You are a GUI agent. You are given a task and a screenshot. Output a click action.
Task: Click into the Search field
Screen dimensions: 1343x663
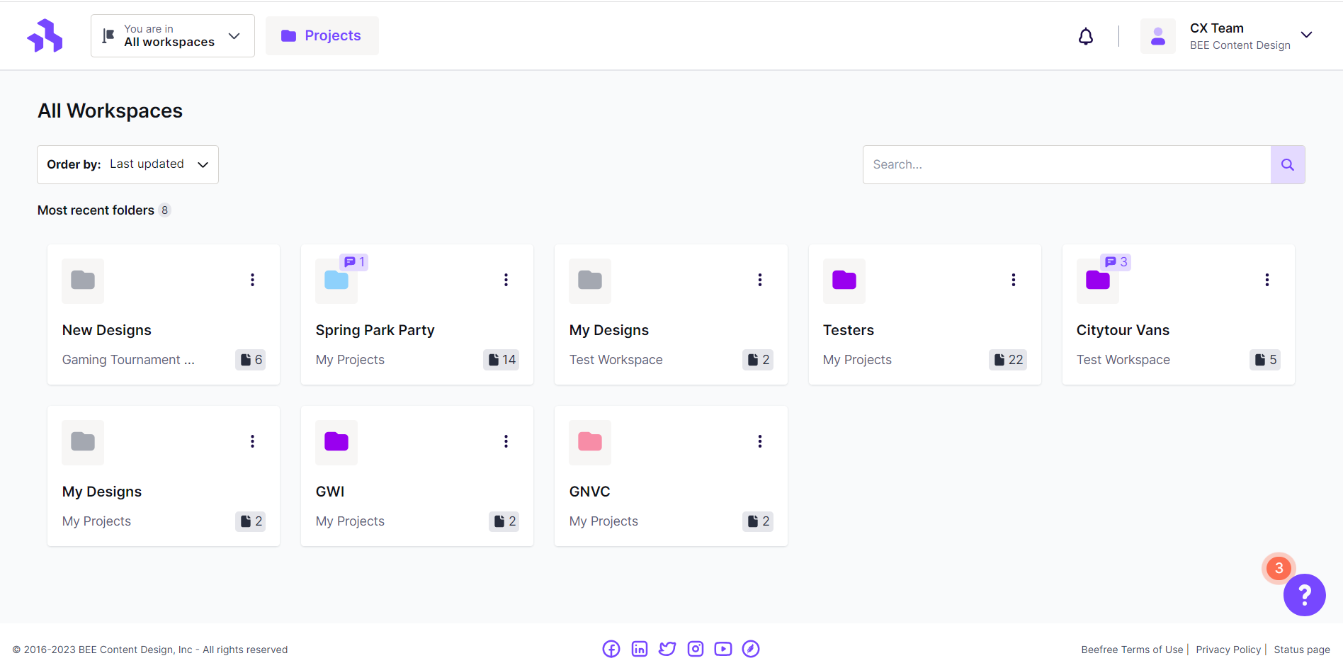[x=1067, y=164]
